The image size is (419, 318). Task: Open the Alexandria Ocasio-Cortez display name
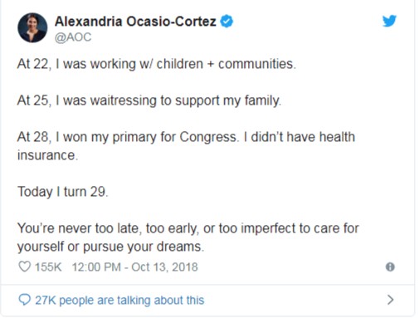click(135, 22)
